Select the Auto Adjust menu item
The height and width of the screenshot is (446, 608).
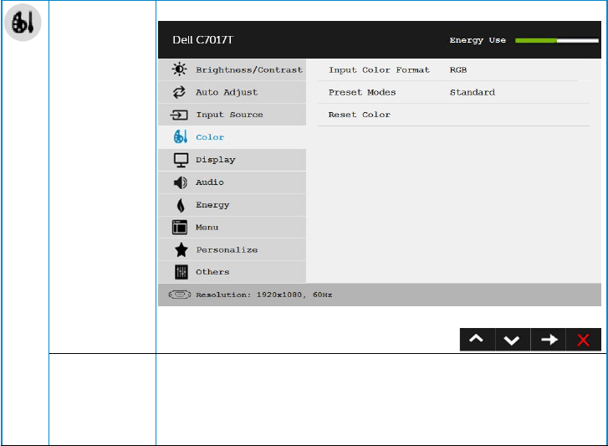tap(232, 92)
